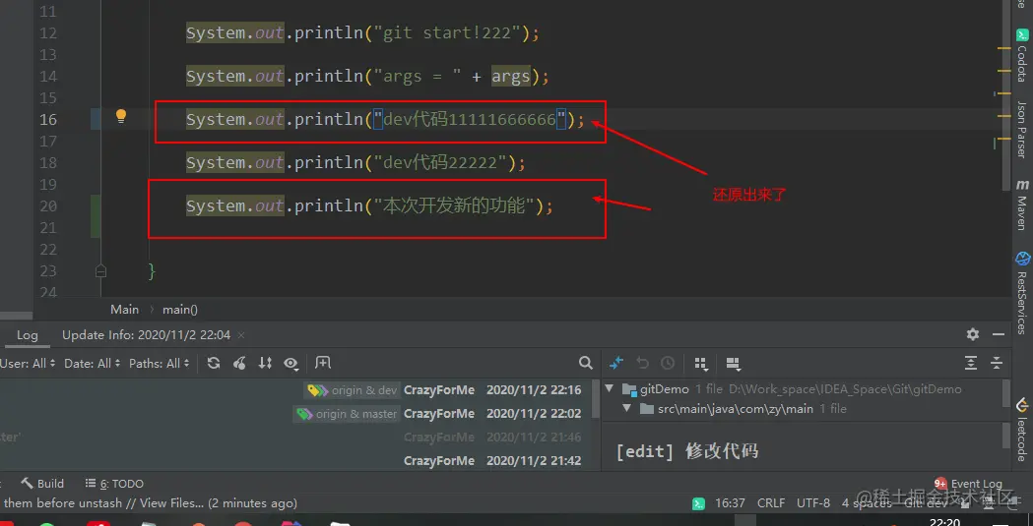The image size is (1033, 526).
Task: Click the 4 spaces indent setting
Action: (867, 503)
